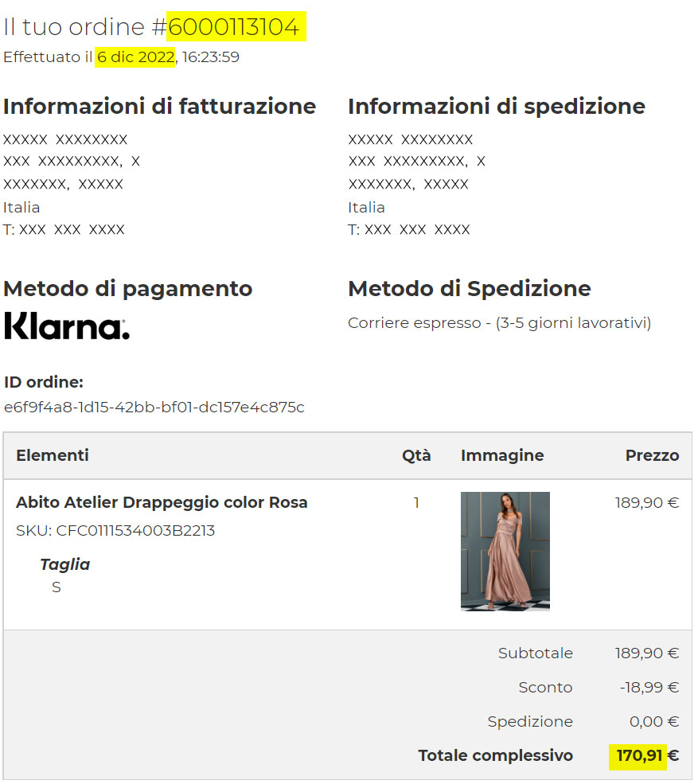Click the Prezzo column header
Viewport: 698px width, 784px height.
(652, 455)
